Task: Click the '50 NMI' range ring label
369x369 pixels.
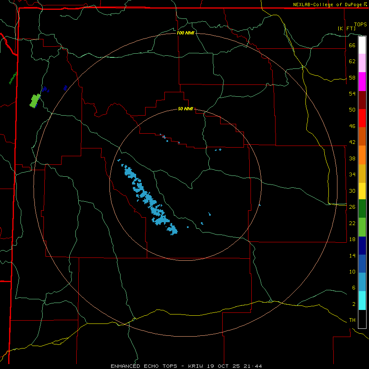Action: (x=185, y=109)
